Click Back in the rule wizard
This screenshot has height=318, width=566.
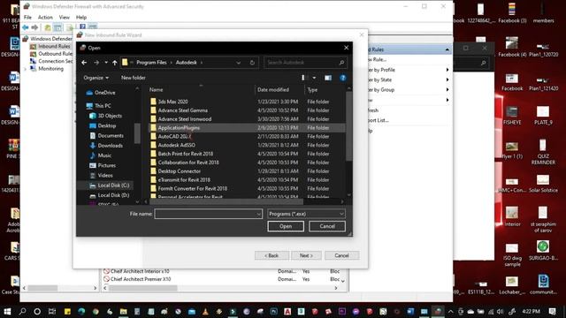tap(272, 255)
